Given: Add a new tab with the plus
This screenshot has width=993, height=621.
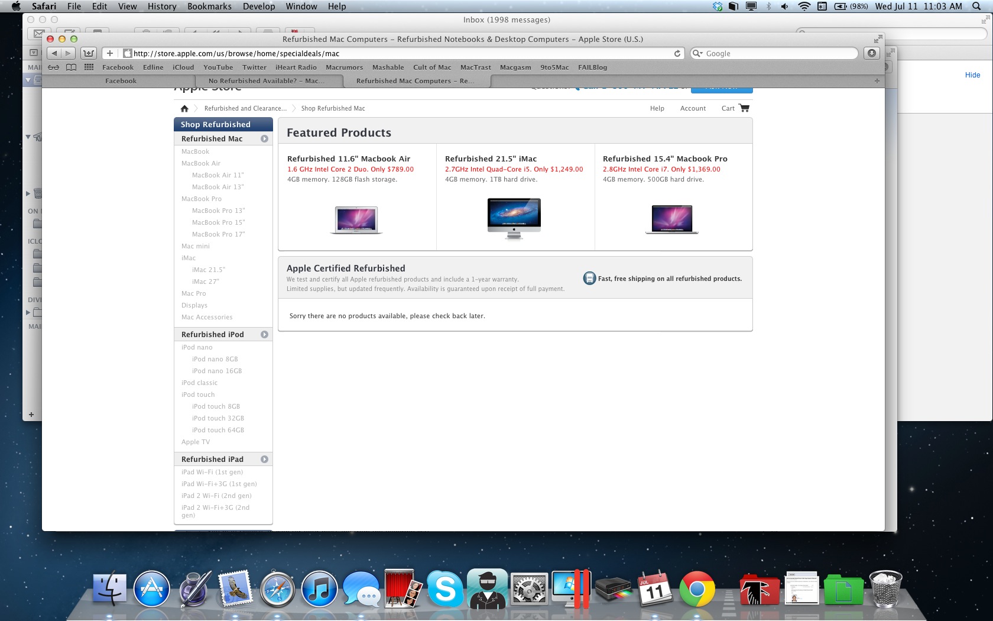Looking at the screenshot, I should click(x=877, y=81).
